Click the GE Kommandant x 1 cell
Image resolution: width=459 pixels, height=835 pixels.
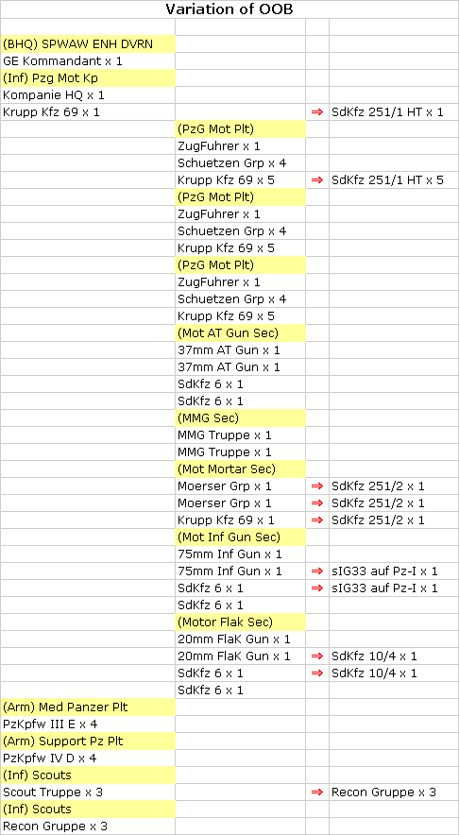pyautogui.click(x=88, y=61)
